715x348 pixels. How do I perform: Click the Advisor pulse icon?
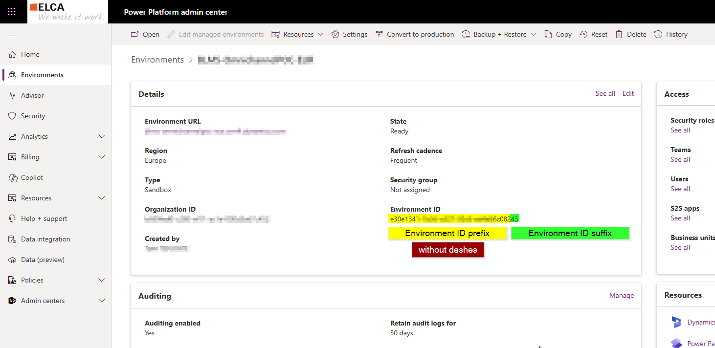12,95
